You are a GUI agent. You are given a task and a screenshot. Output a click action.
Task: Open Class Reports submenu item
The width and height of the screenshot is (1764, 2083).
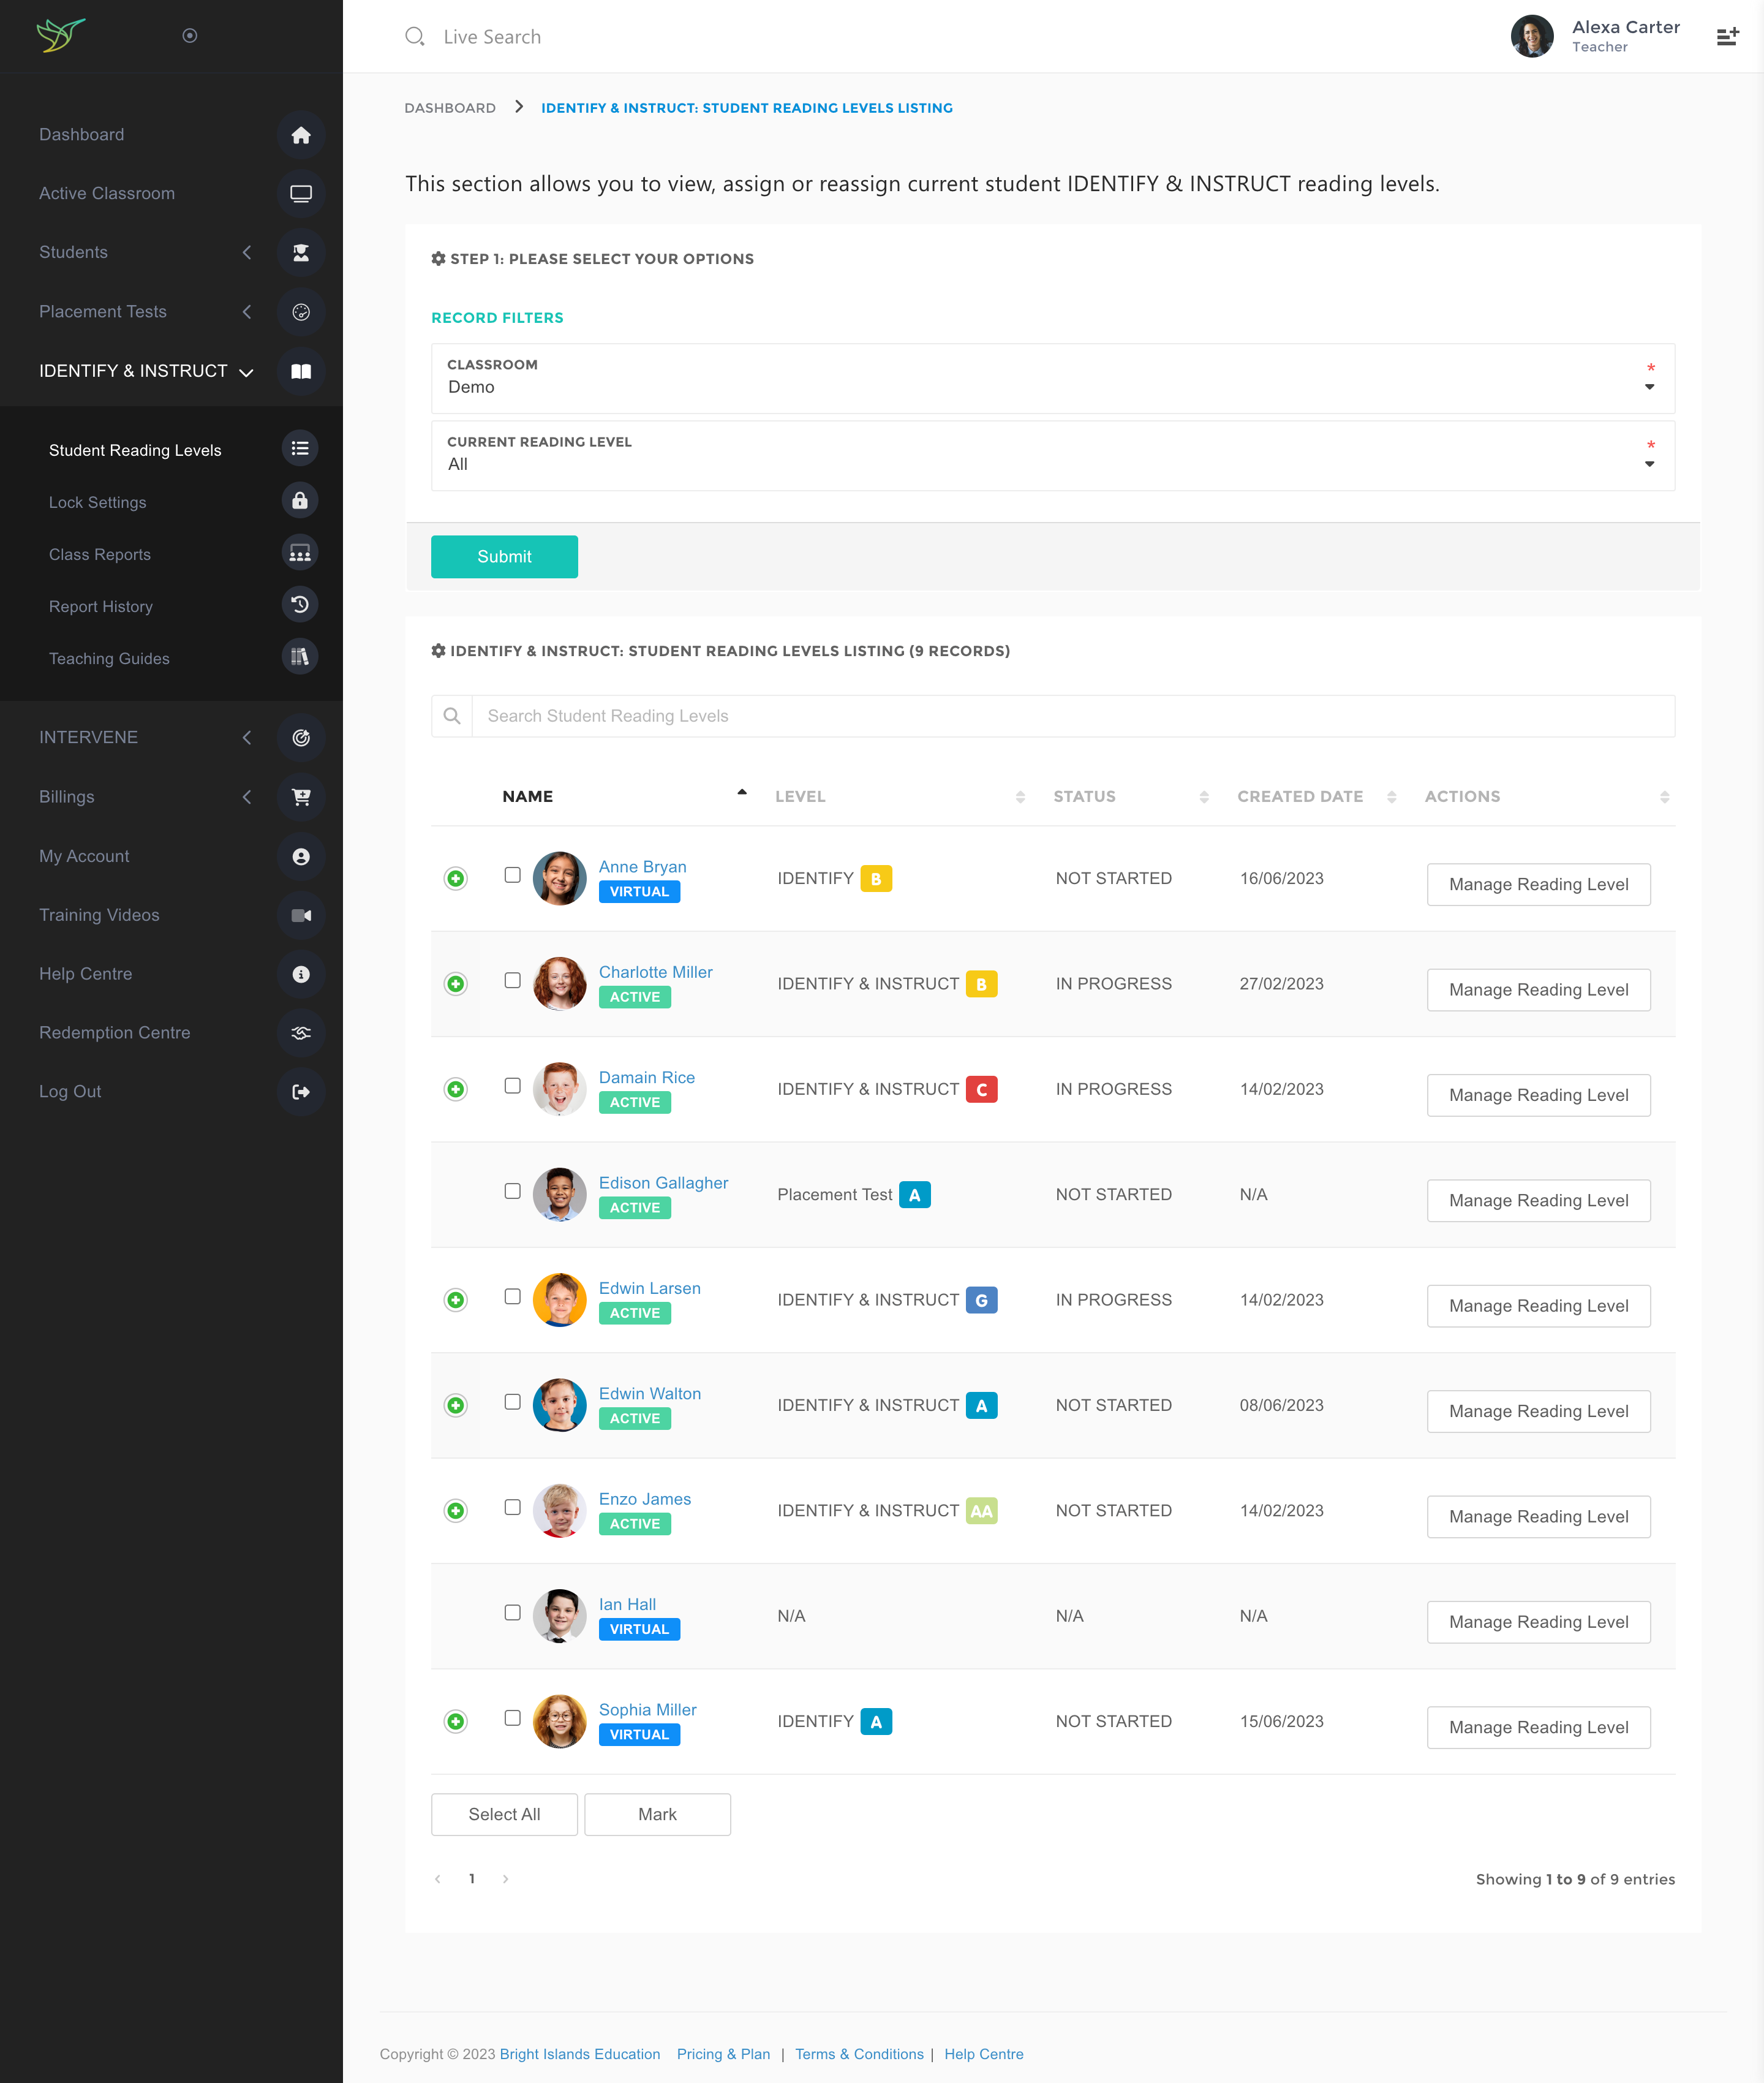pos(100,554)
